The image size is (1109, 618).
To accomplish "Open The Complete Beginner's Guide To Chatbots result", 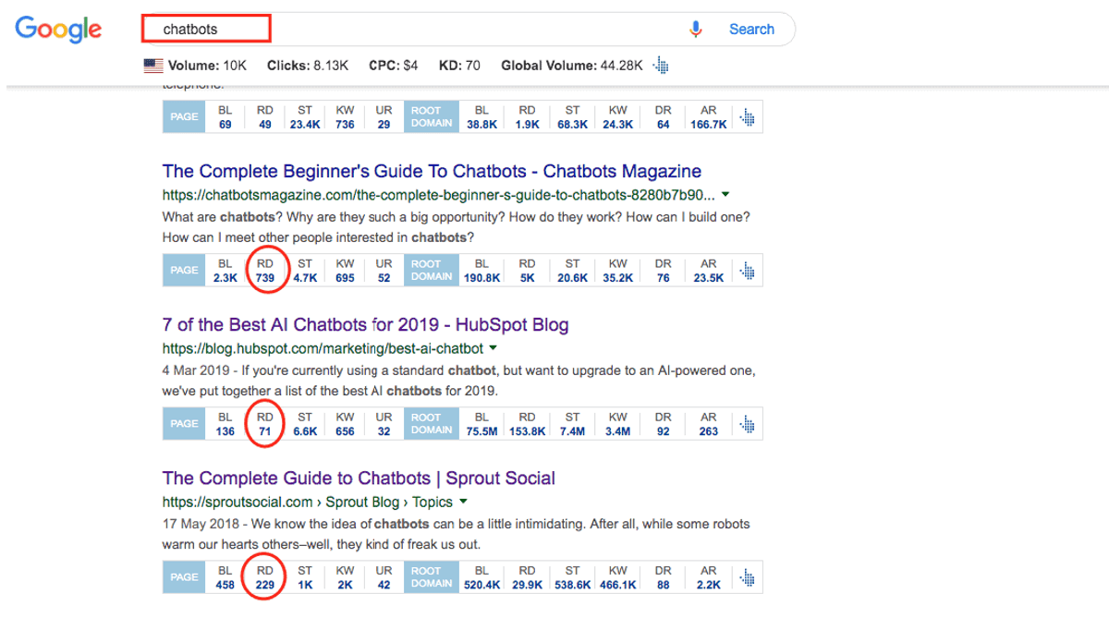I will [x=432, y=171].
